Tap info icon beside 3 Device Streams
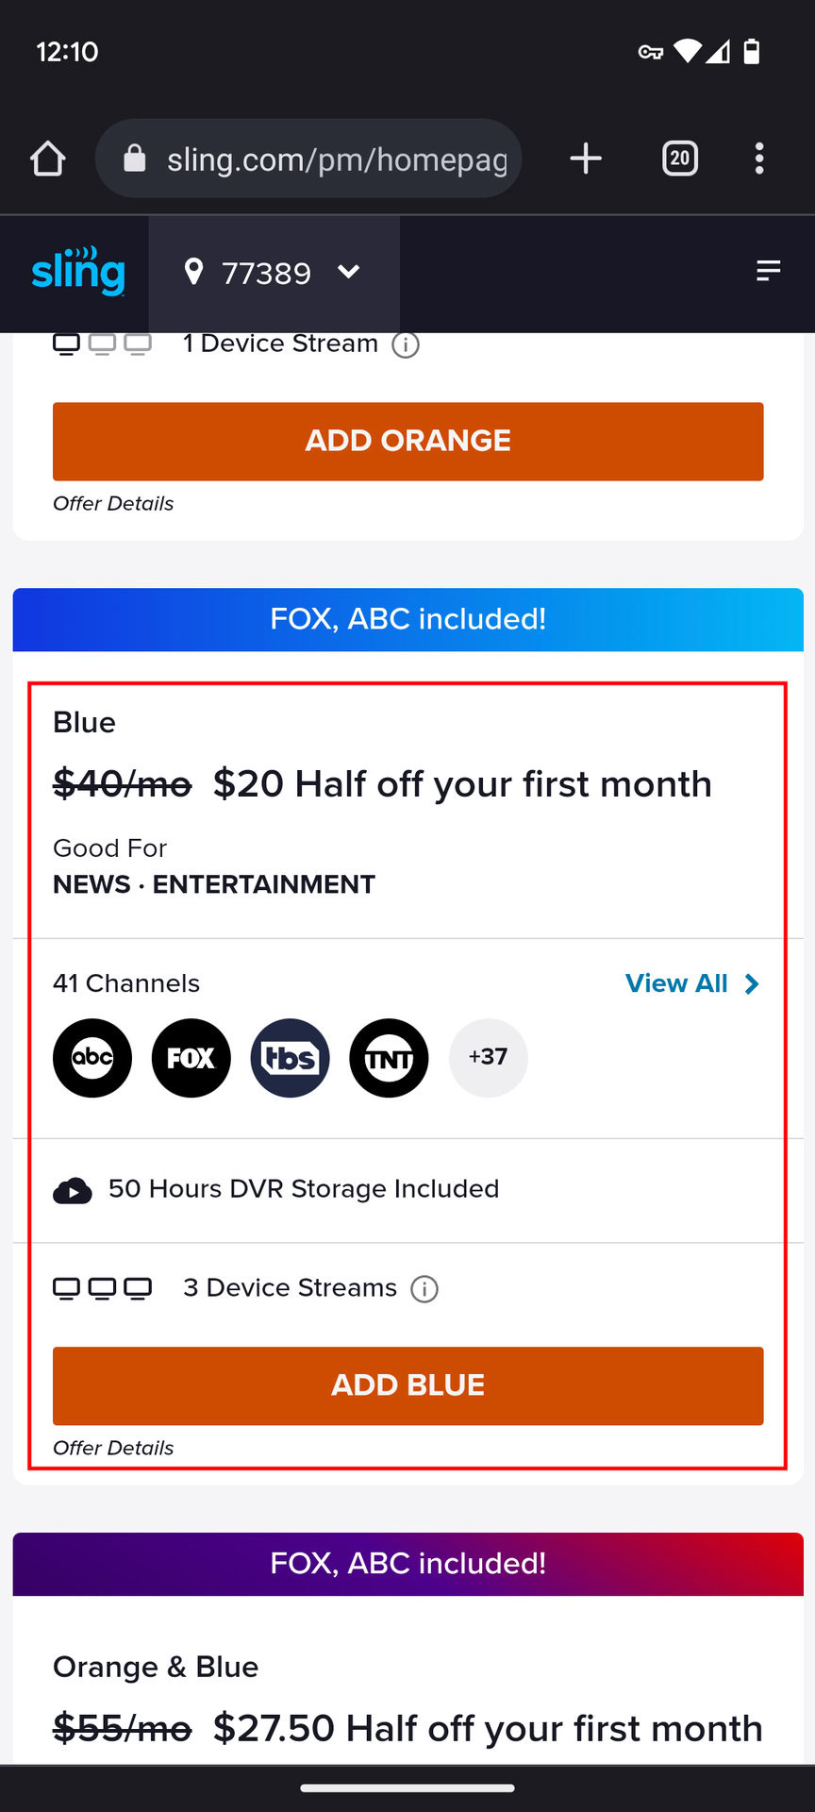 point(424,1289)
